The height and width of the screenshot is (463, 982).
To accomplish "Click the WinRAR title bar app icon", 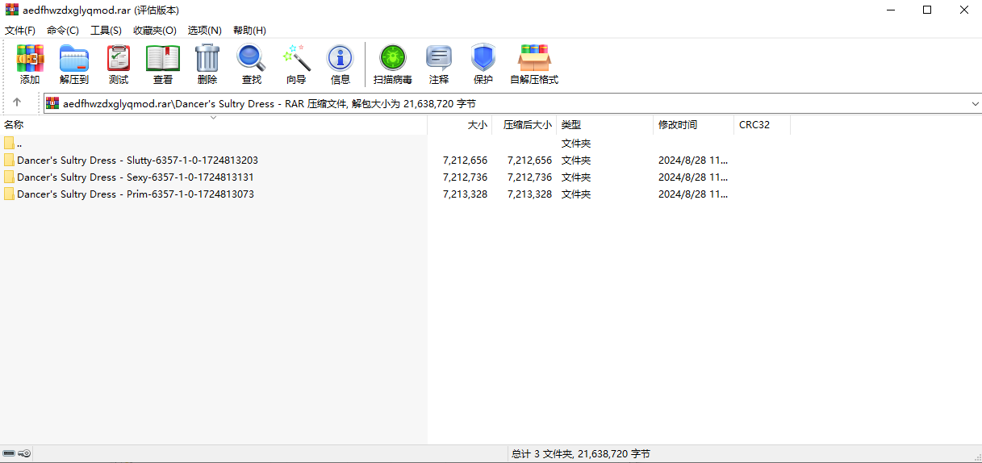I will point(12,10).
